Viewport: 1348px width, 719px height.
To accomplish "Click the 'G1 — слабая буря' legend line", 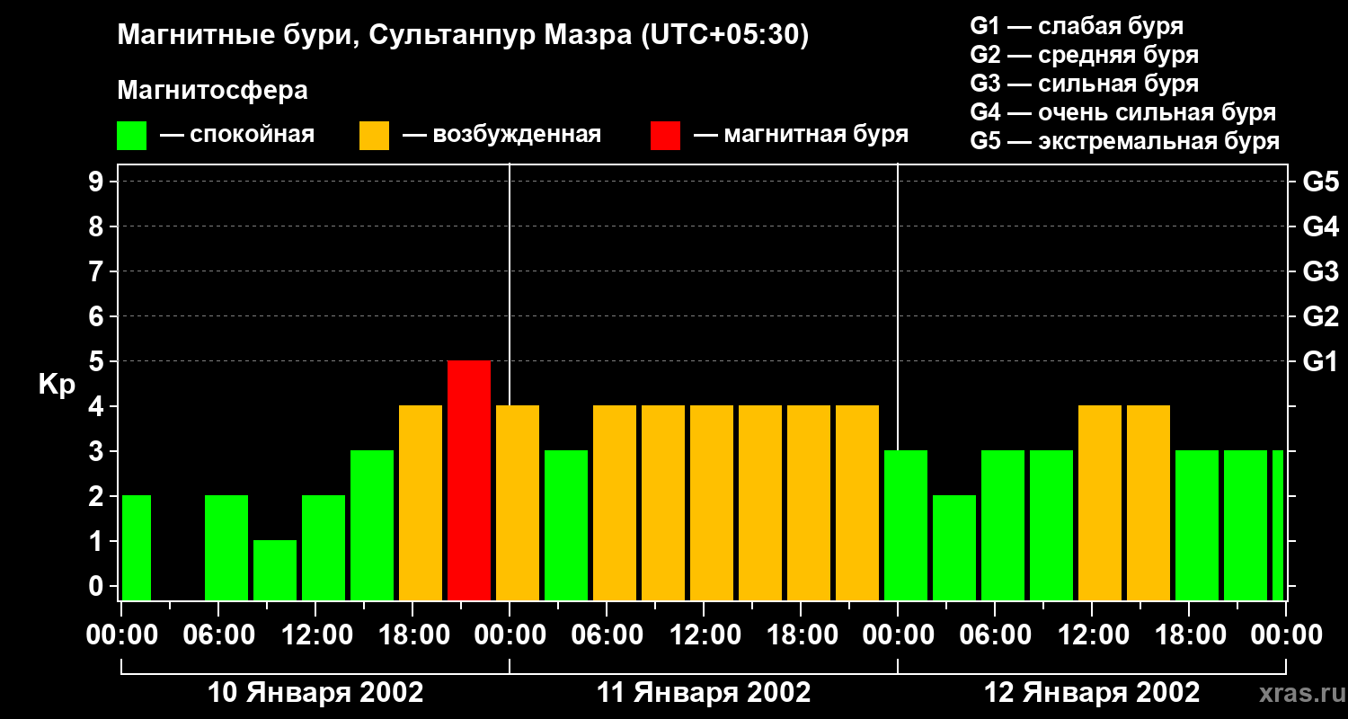I will click(1077, 26).
